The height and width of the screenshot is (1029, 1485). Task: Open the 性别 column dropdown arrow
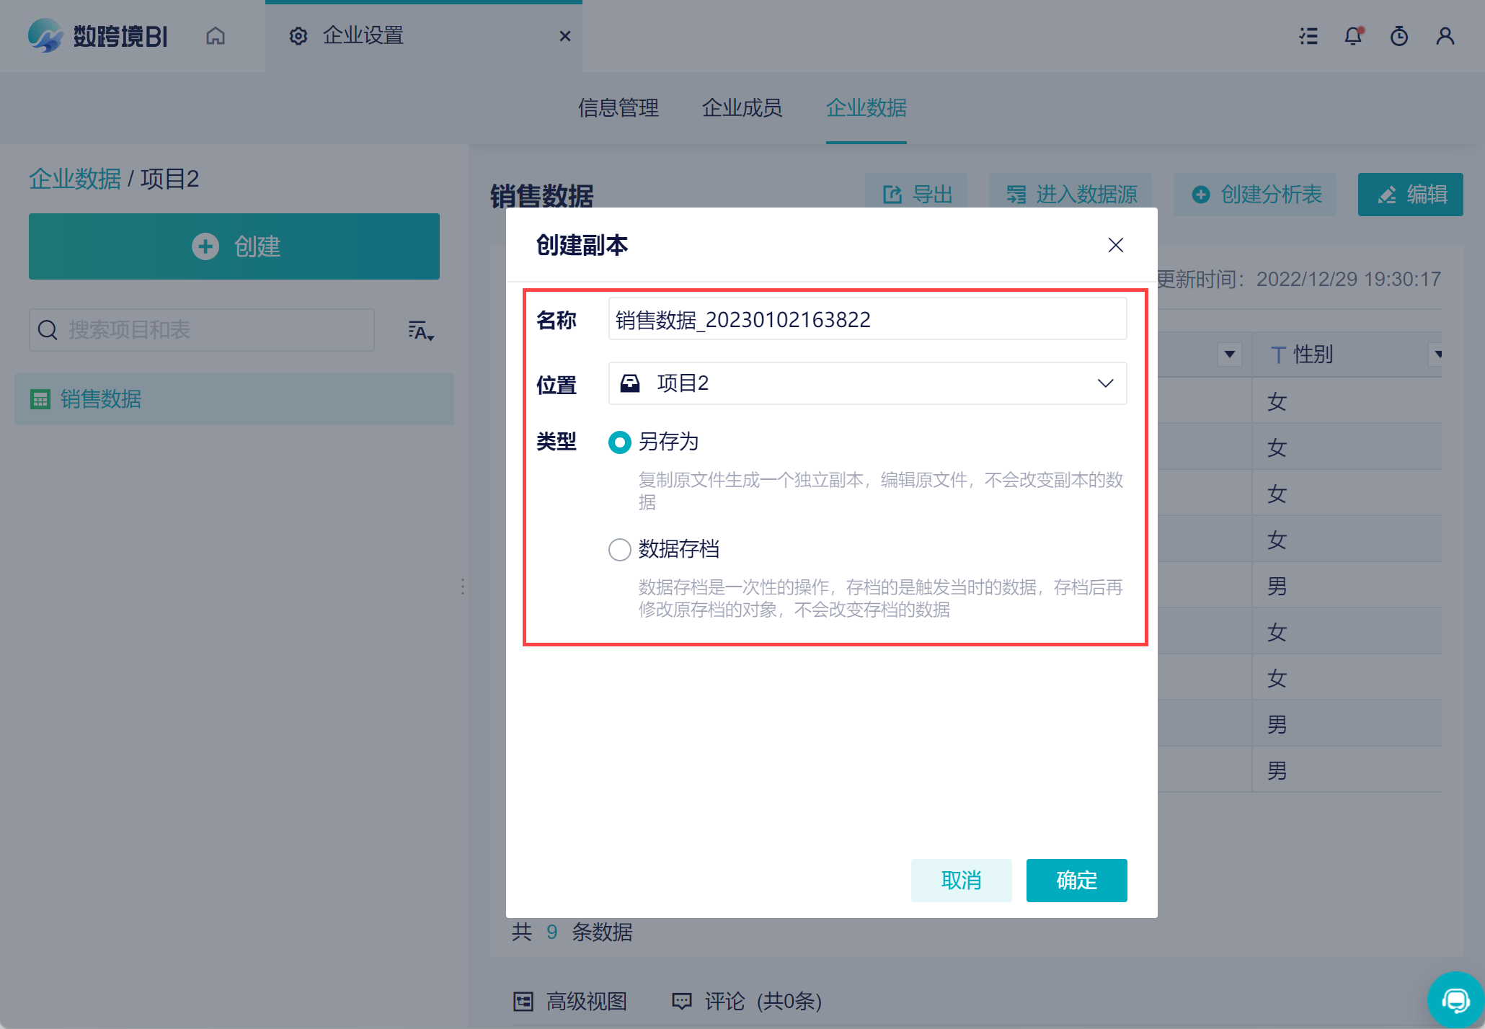click(x=1437, y=355)
